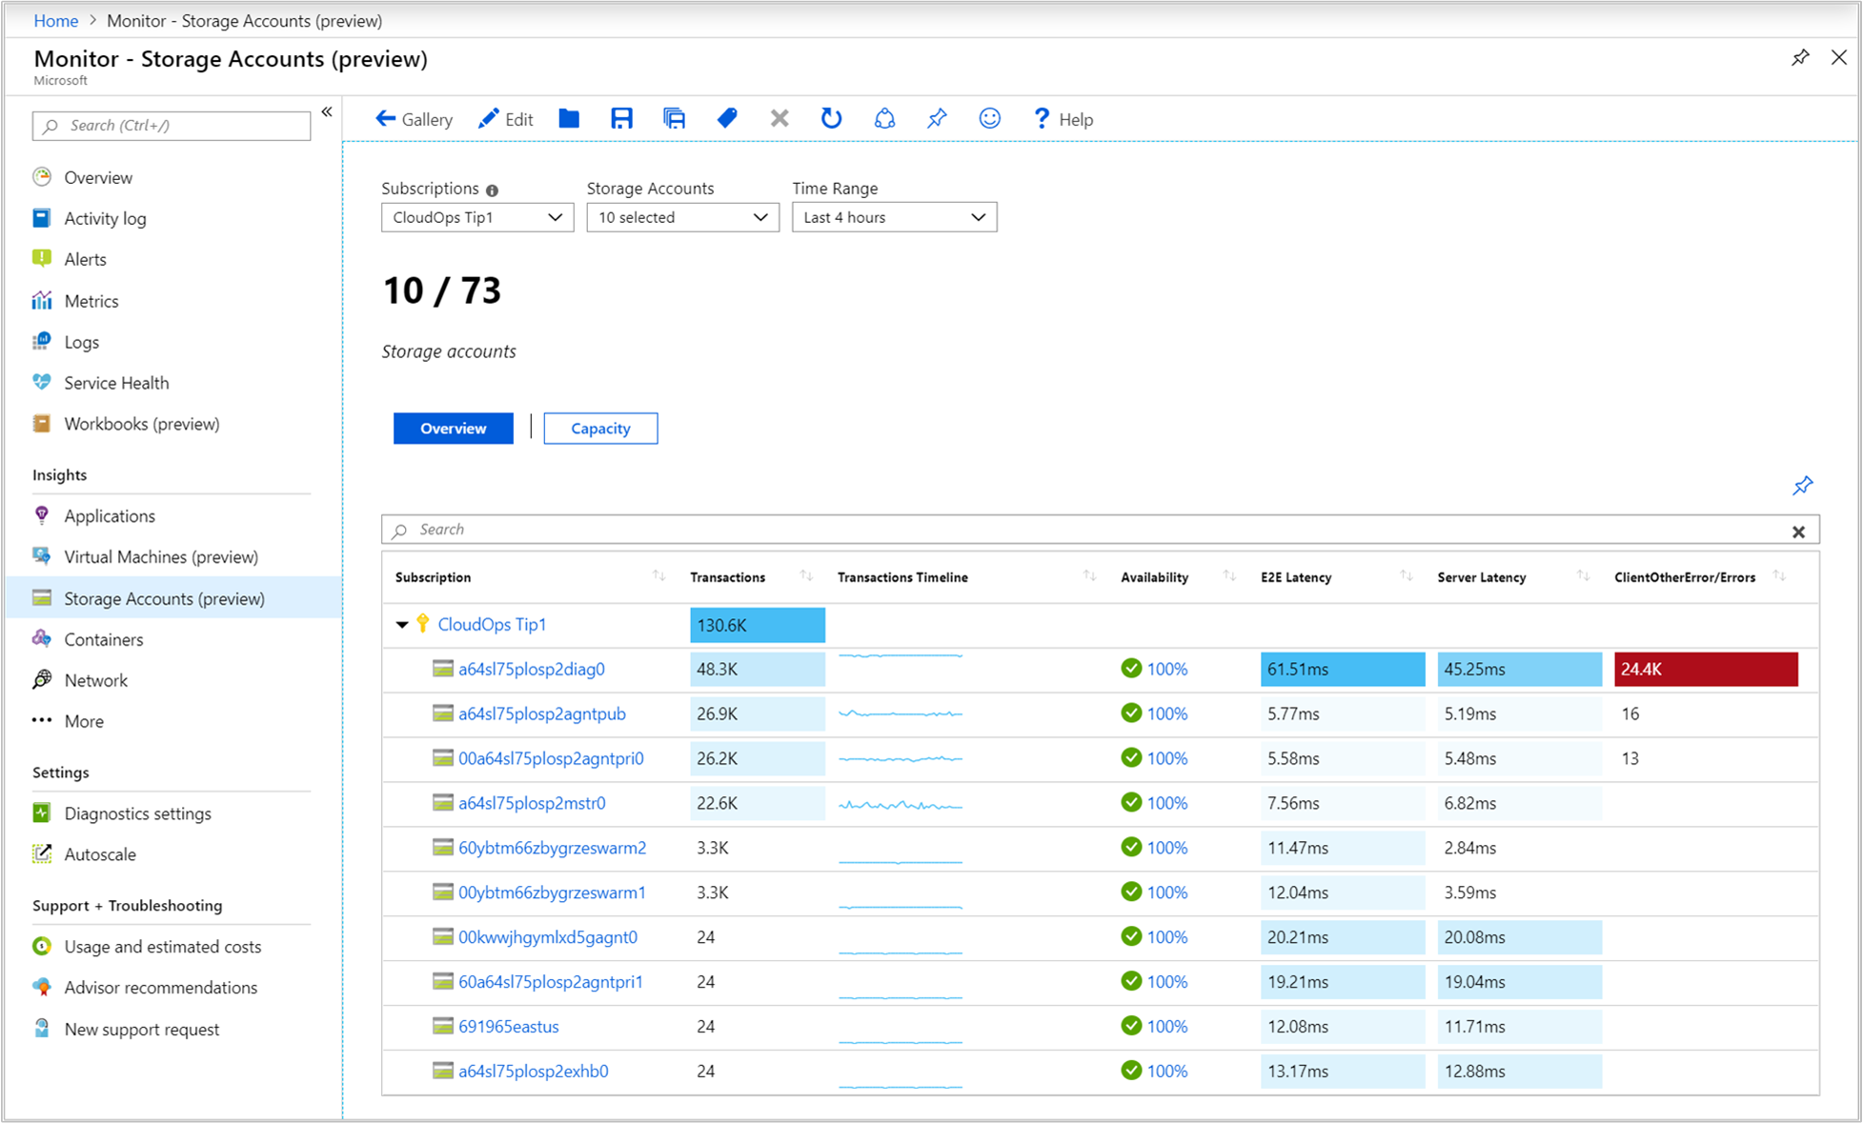The width and height of the screenshot is (1863, 1123).
Task: Open the Storage Accounts dropdown
Action: [x=678, y=217]
